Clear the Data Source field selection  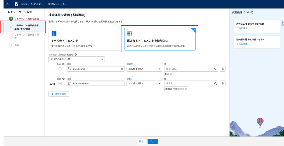pos(122,69)
